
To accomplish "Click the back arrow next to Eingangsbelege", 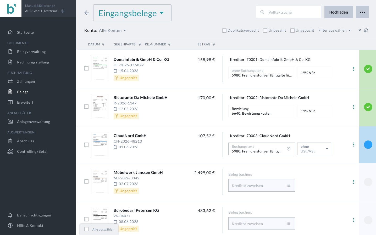I will pos(87,13).
